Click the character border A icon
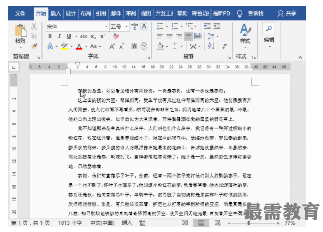Screen dimensions: 323x232 click(144, 26)
